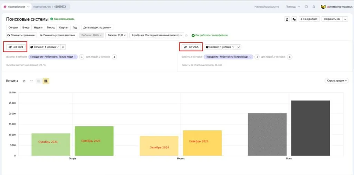The height and width of the screenshot is (175, 354).
Task: Click Отменить сравнение to cancel comparison
Action: pos(21,35)
